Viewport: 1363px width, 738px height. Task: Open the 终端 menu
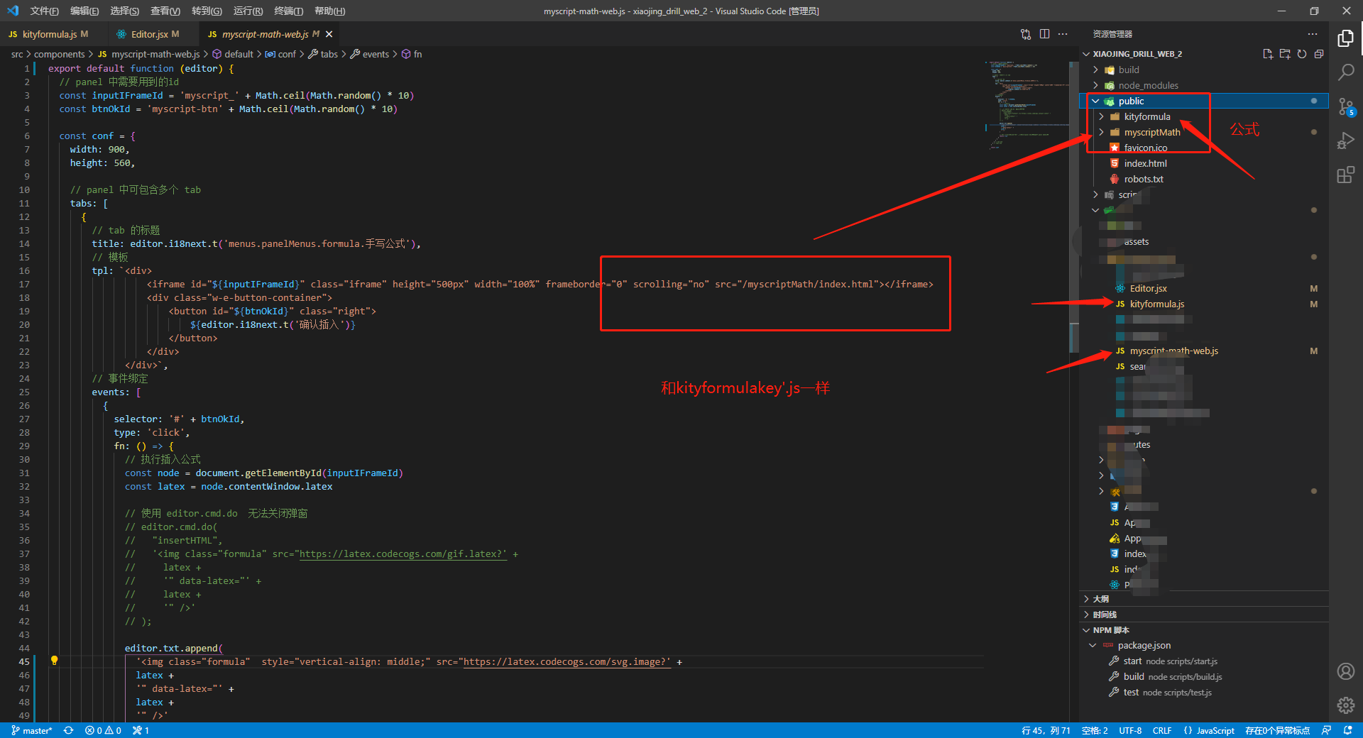288,11
